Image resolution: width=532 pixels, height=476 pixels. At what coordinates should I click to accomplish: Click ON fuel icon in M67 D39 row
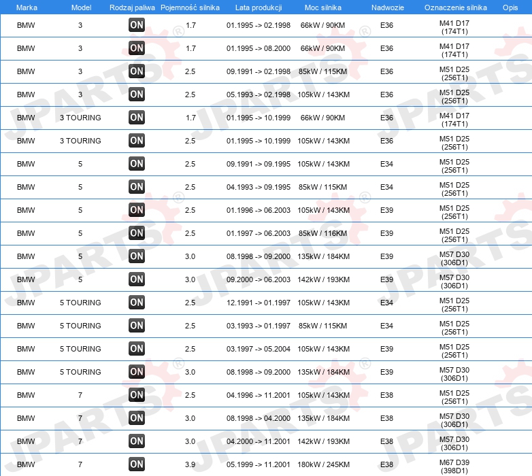[x=137, y=464]
